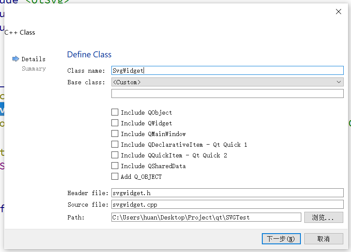351x252 pixels.
Task: Click the Header file field svgwidget.h
Action: (227, 193)
